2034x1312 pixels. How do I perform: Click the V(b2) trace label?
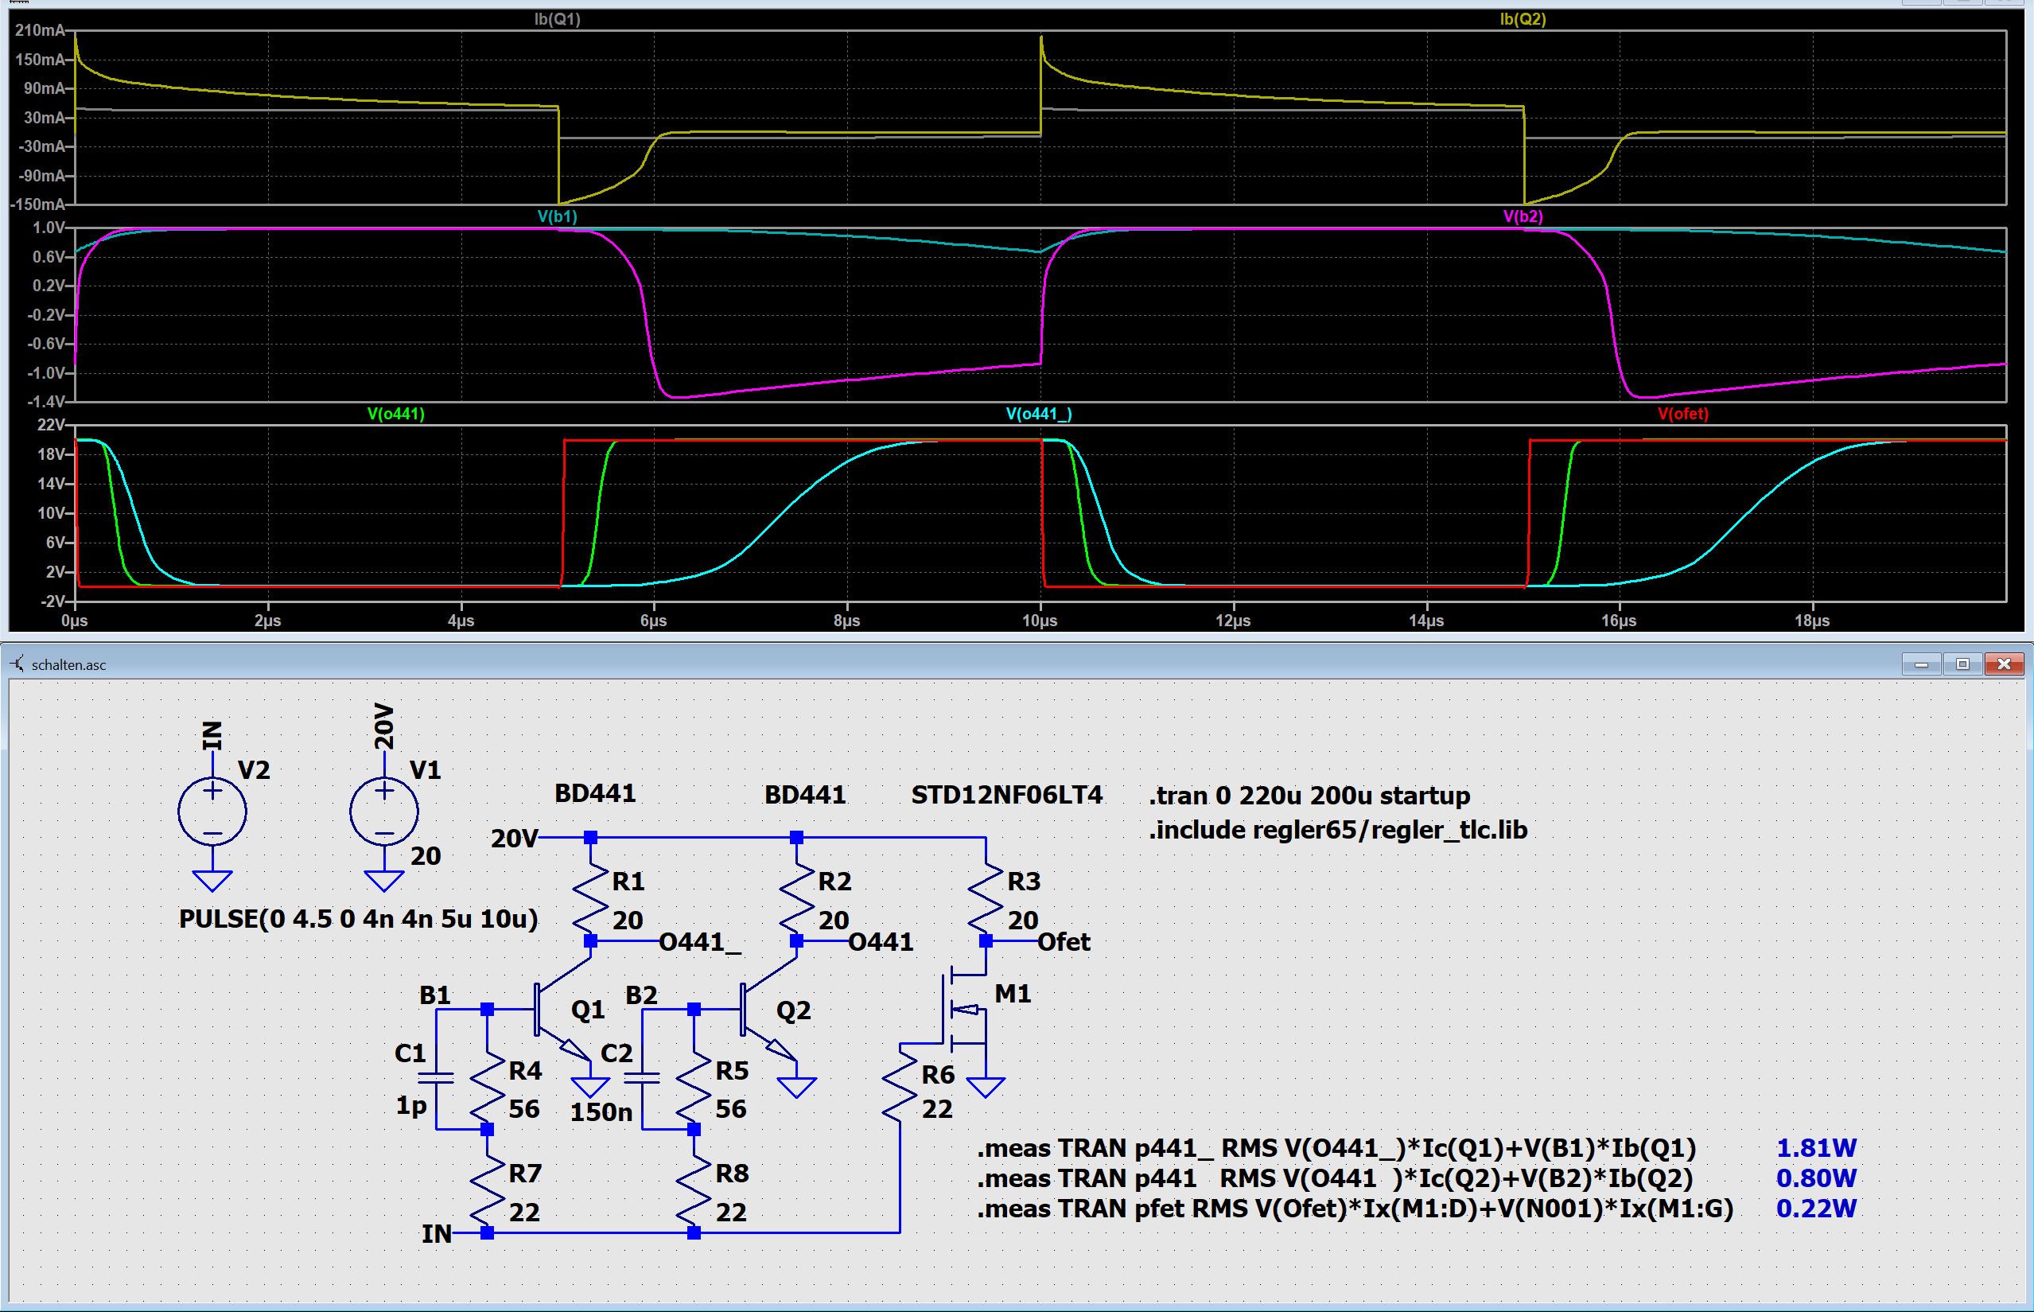point(1523,216)
